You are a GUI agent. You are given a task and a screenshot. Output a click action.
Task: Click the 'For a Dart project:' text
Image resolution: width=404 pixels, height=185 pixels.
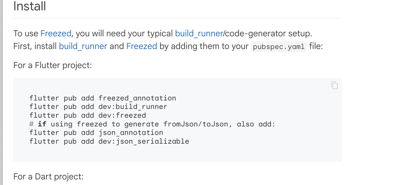pos(49,177)
